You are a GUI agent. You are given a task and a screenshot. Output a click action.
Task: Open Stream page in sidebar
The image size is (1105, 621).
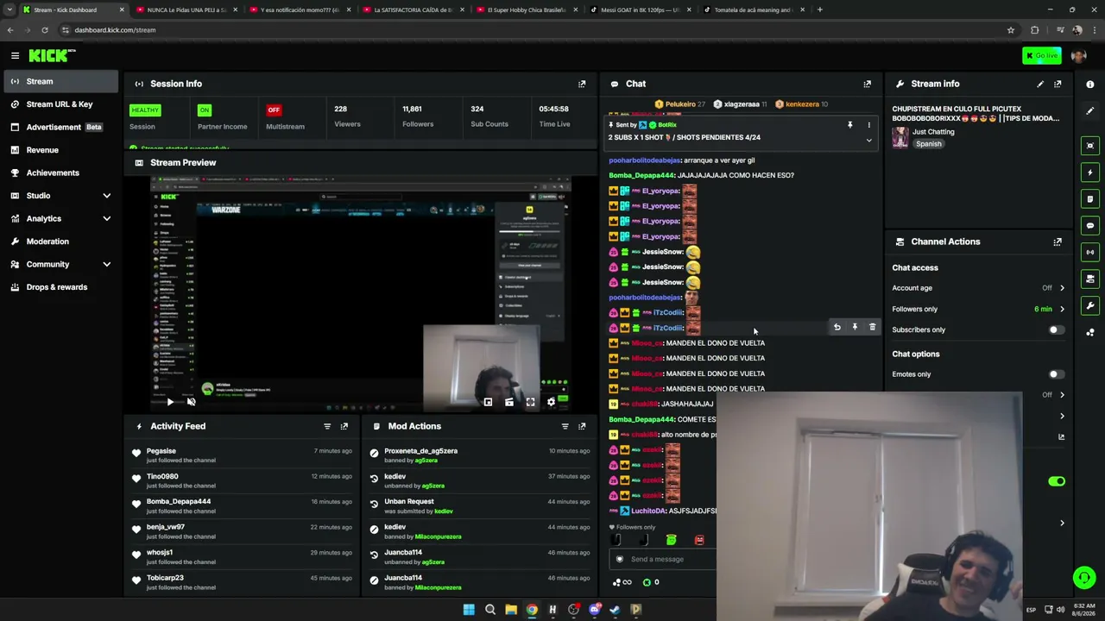[60, 81]
